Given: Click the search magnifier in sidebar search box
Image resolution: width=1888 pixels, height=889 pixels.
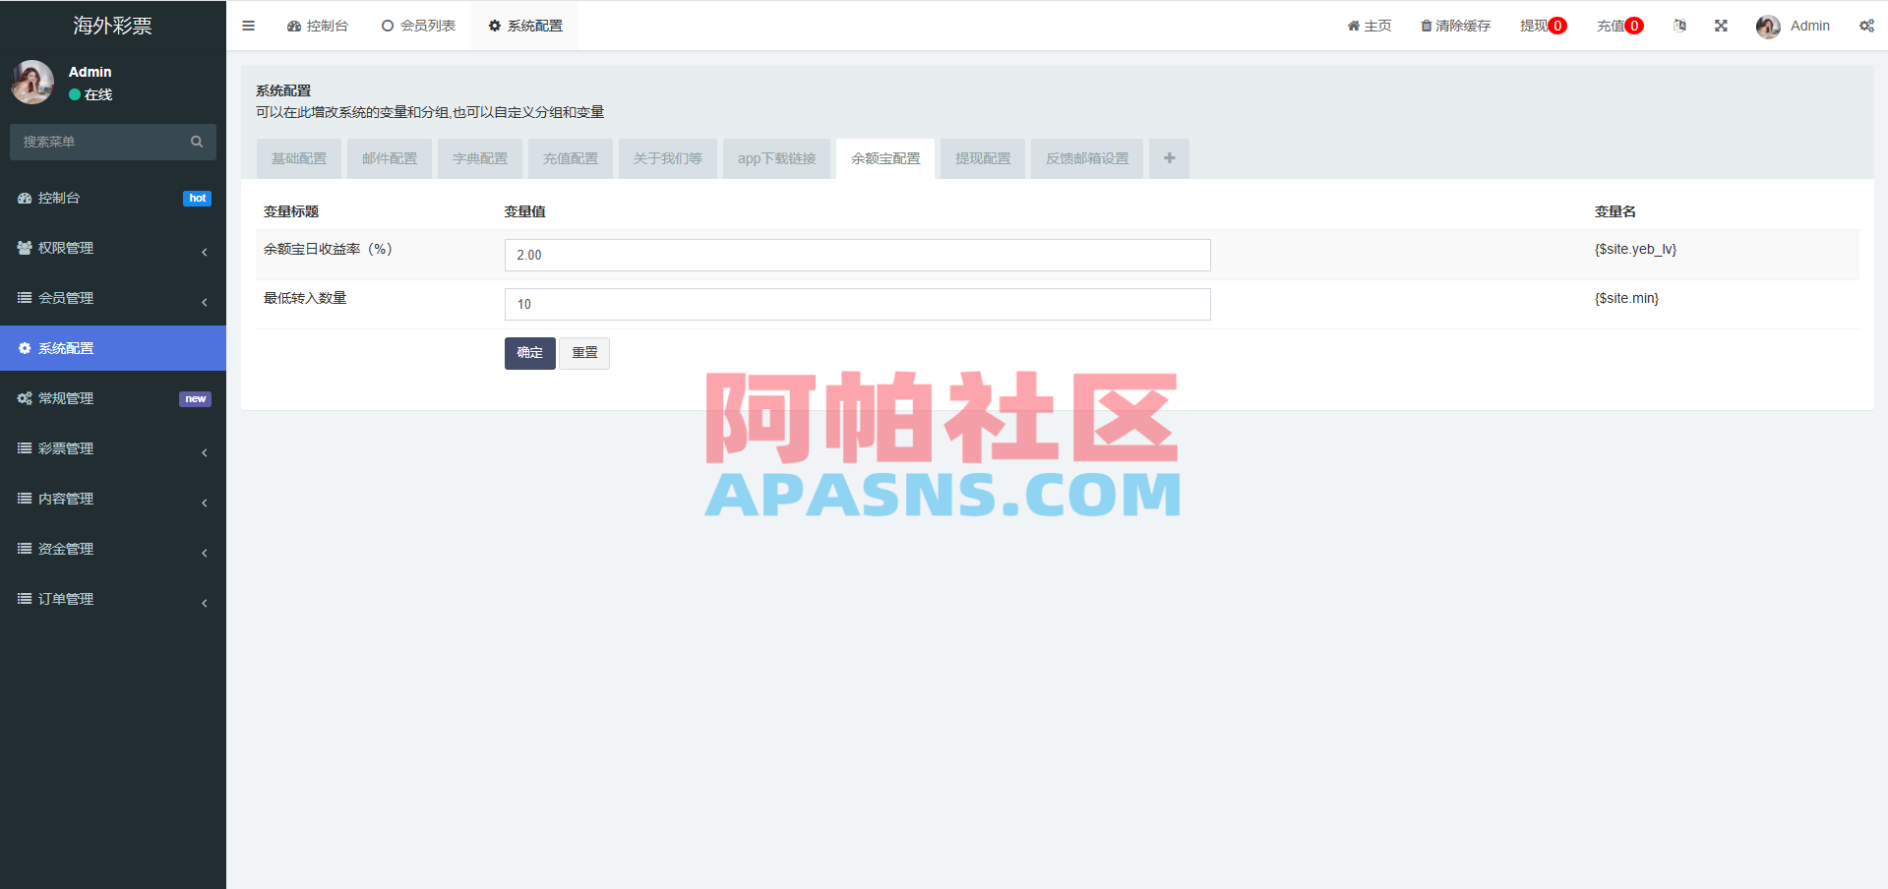Looking at the screenshot, I should pyautogui.click(x=197, y=142).
